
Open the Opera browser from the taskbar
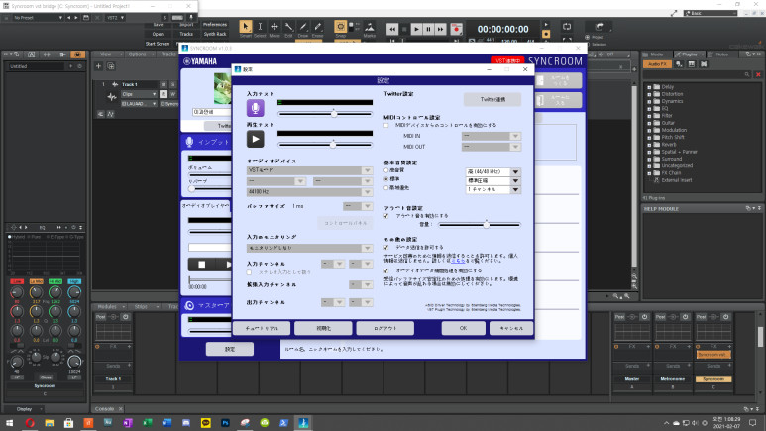30,423
